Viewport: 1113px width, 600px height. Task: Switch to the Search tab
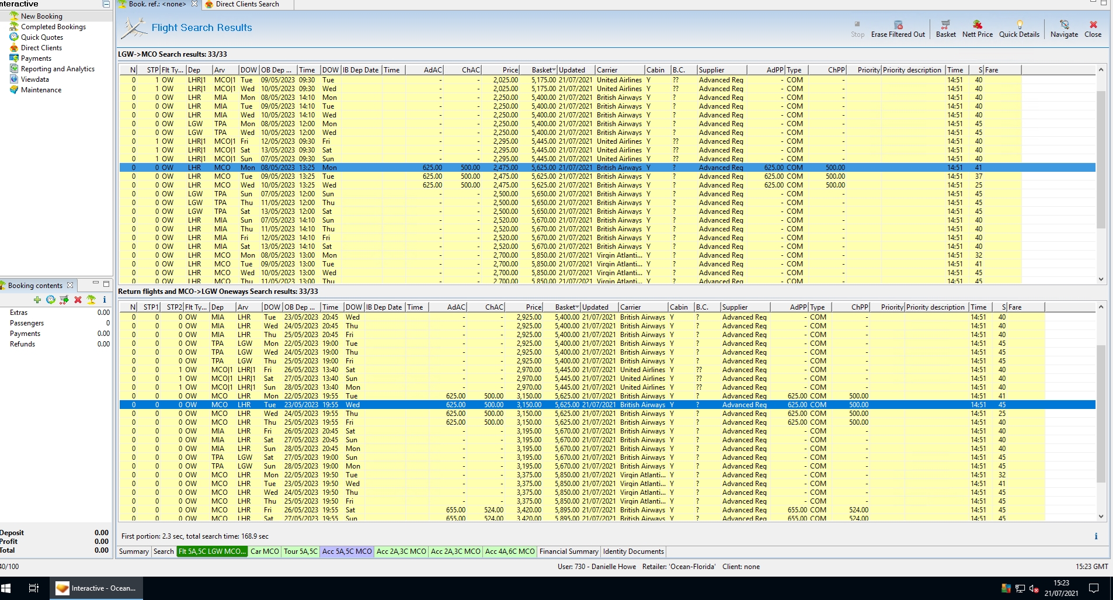(164, 552)
